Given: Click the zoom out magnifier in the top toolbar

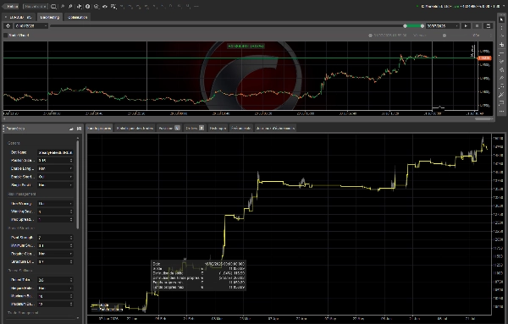Looking at the screenshot, I should tap(63, 6).
